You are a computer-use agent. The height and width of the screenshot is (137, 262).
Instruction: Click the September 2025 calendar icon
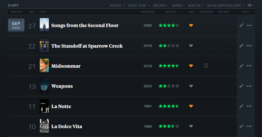tap(16, 25)
